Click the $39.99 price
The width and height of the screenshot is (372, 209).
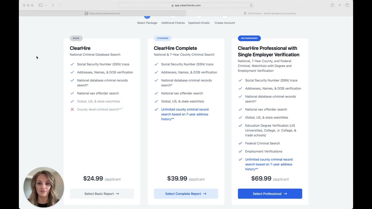tap(177, 179)
